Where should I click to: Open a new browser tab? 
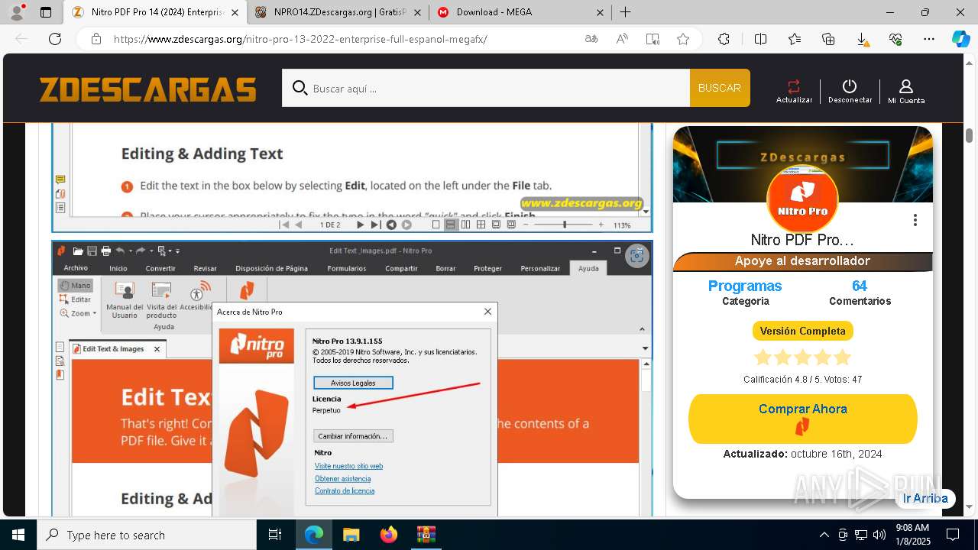(625, 12)
